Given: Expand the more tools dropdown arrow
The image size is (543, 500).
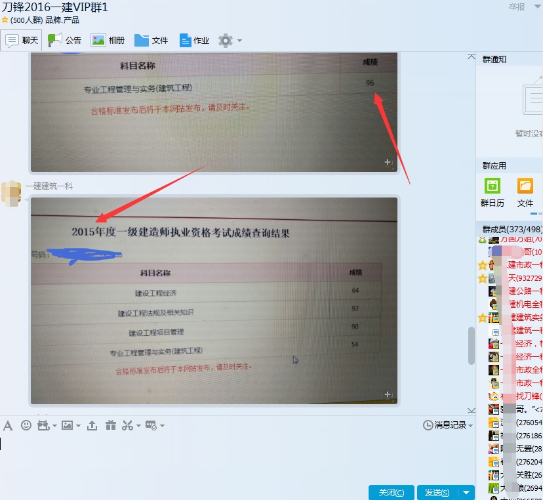Looking at the screenshot, I should (162, 426).
